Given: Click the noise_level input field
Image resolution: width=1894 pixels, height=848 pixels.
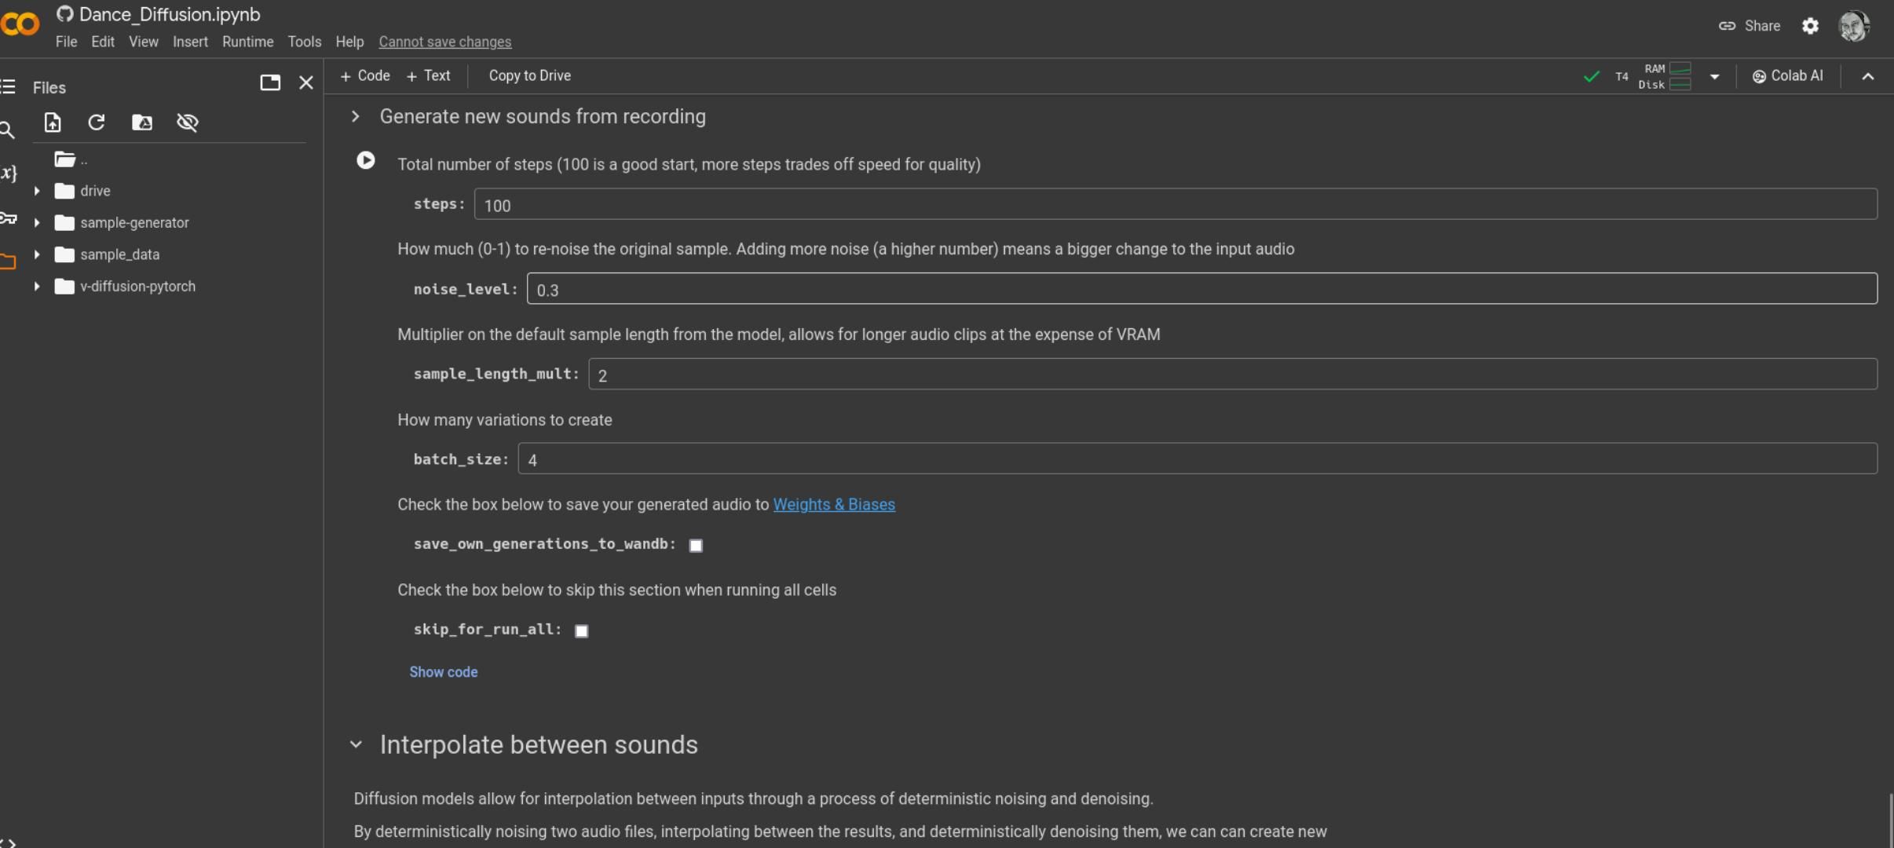Looking at the screenshot, I should [x=1199, y=289].
